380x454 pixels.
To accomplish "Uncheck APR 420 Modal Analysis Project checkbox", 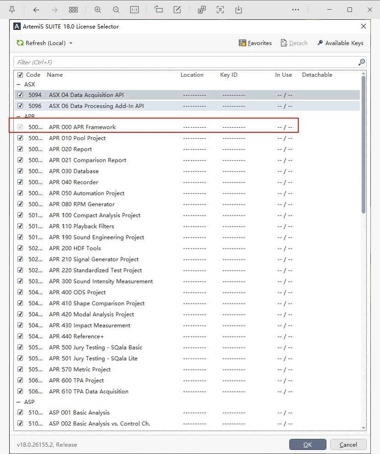I will tap(20, 314).
